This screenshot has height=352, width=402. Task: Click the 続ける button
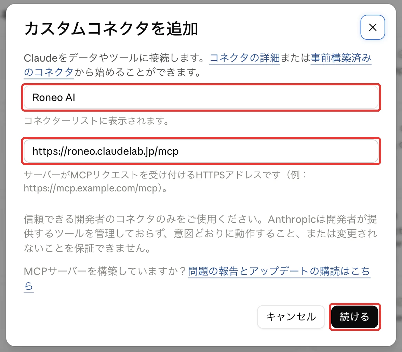tap(354, 317)
